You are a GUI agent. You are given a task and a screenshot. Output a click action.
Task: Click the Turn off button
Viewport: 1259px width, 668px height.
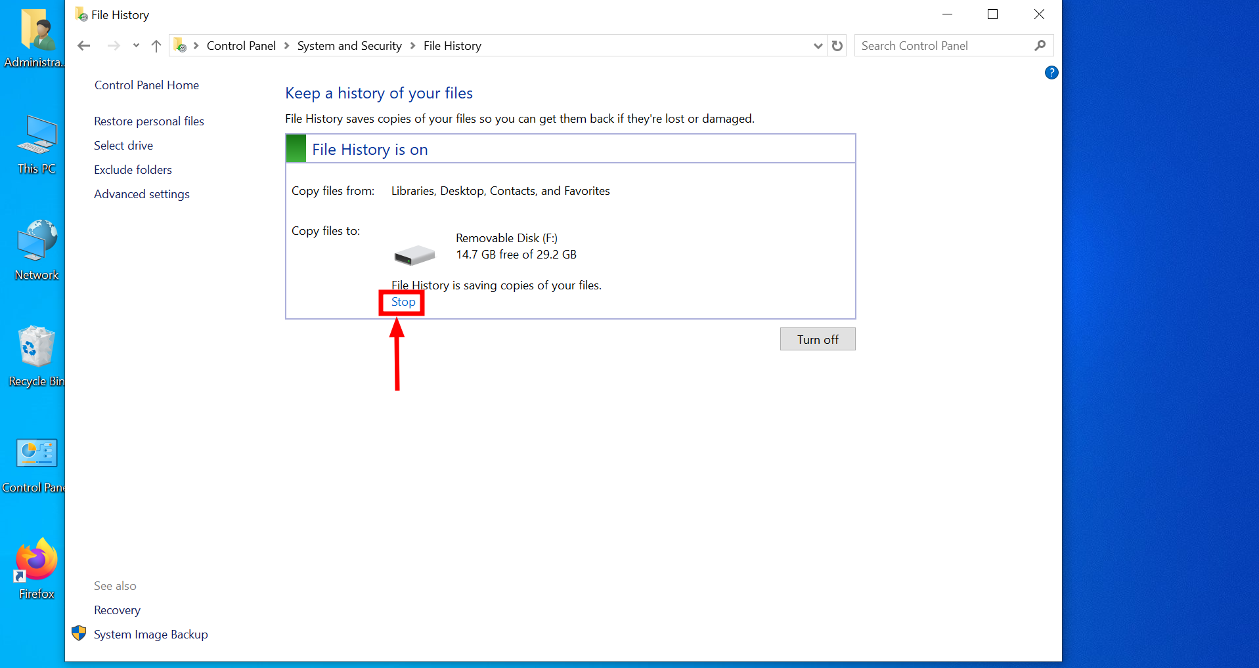tap(818, 339)
